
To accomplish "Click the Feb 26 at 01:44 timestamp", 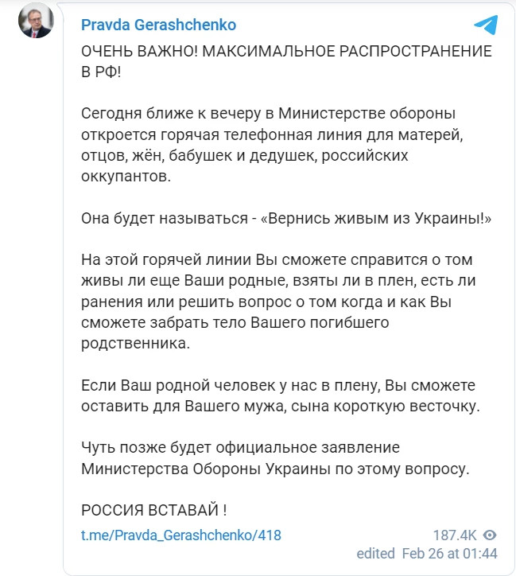I will tap(449, 554).
